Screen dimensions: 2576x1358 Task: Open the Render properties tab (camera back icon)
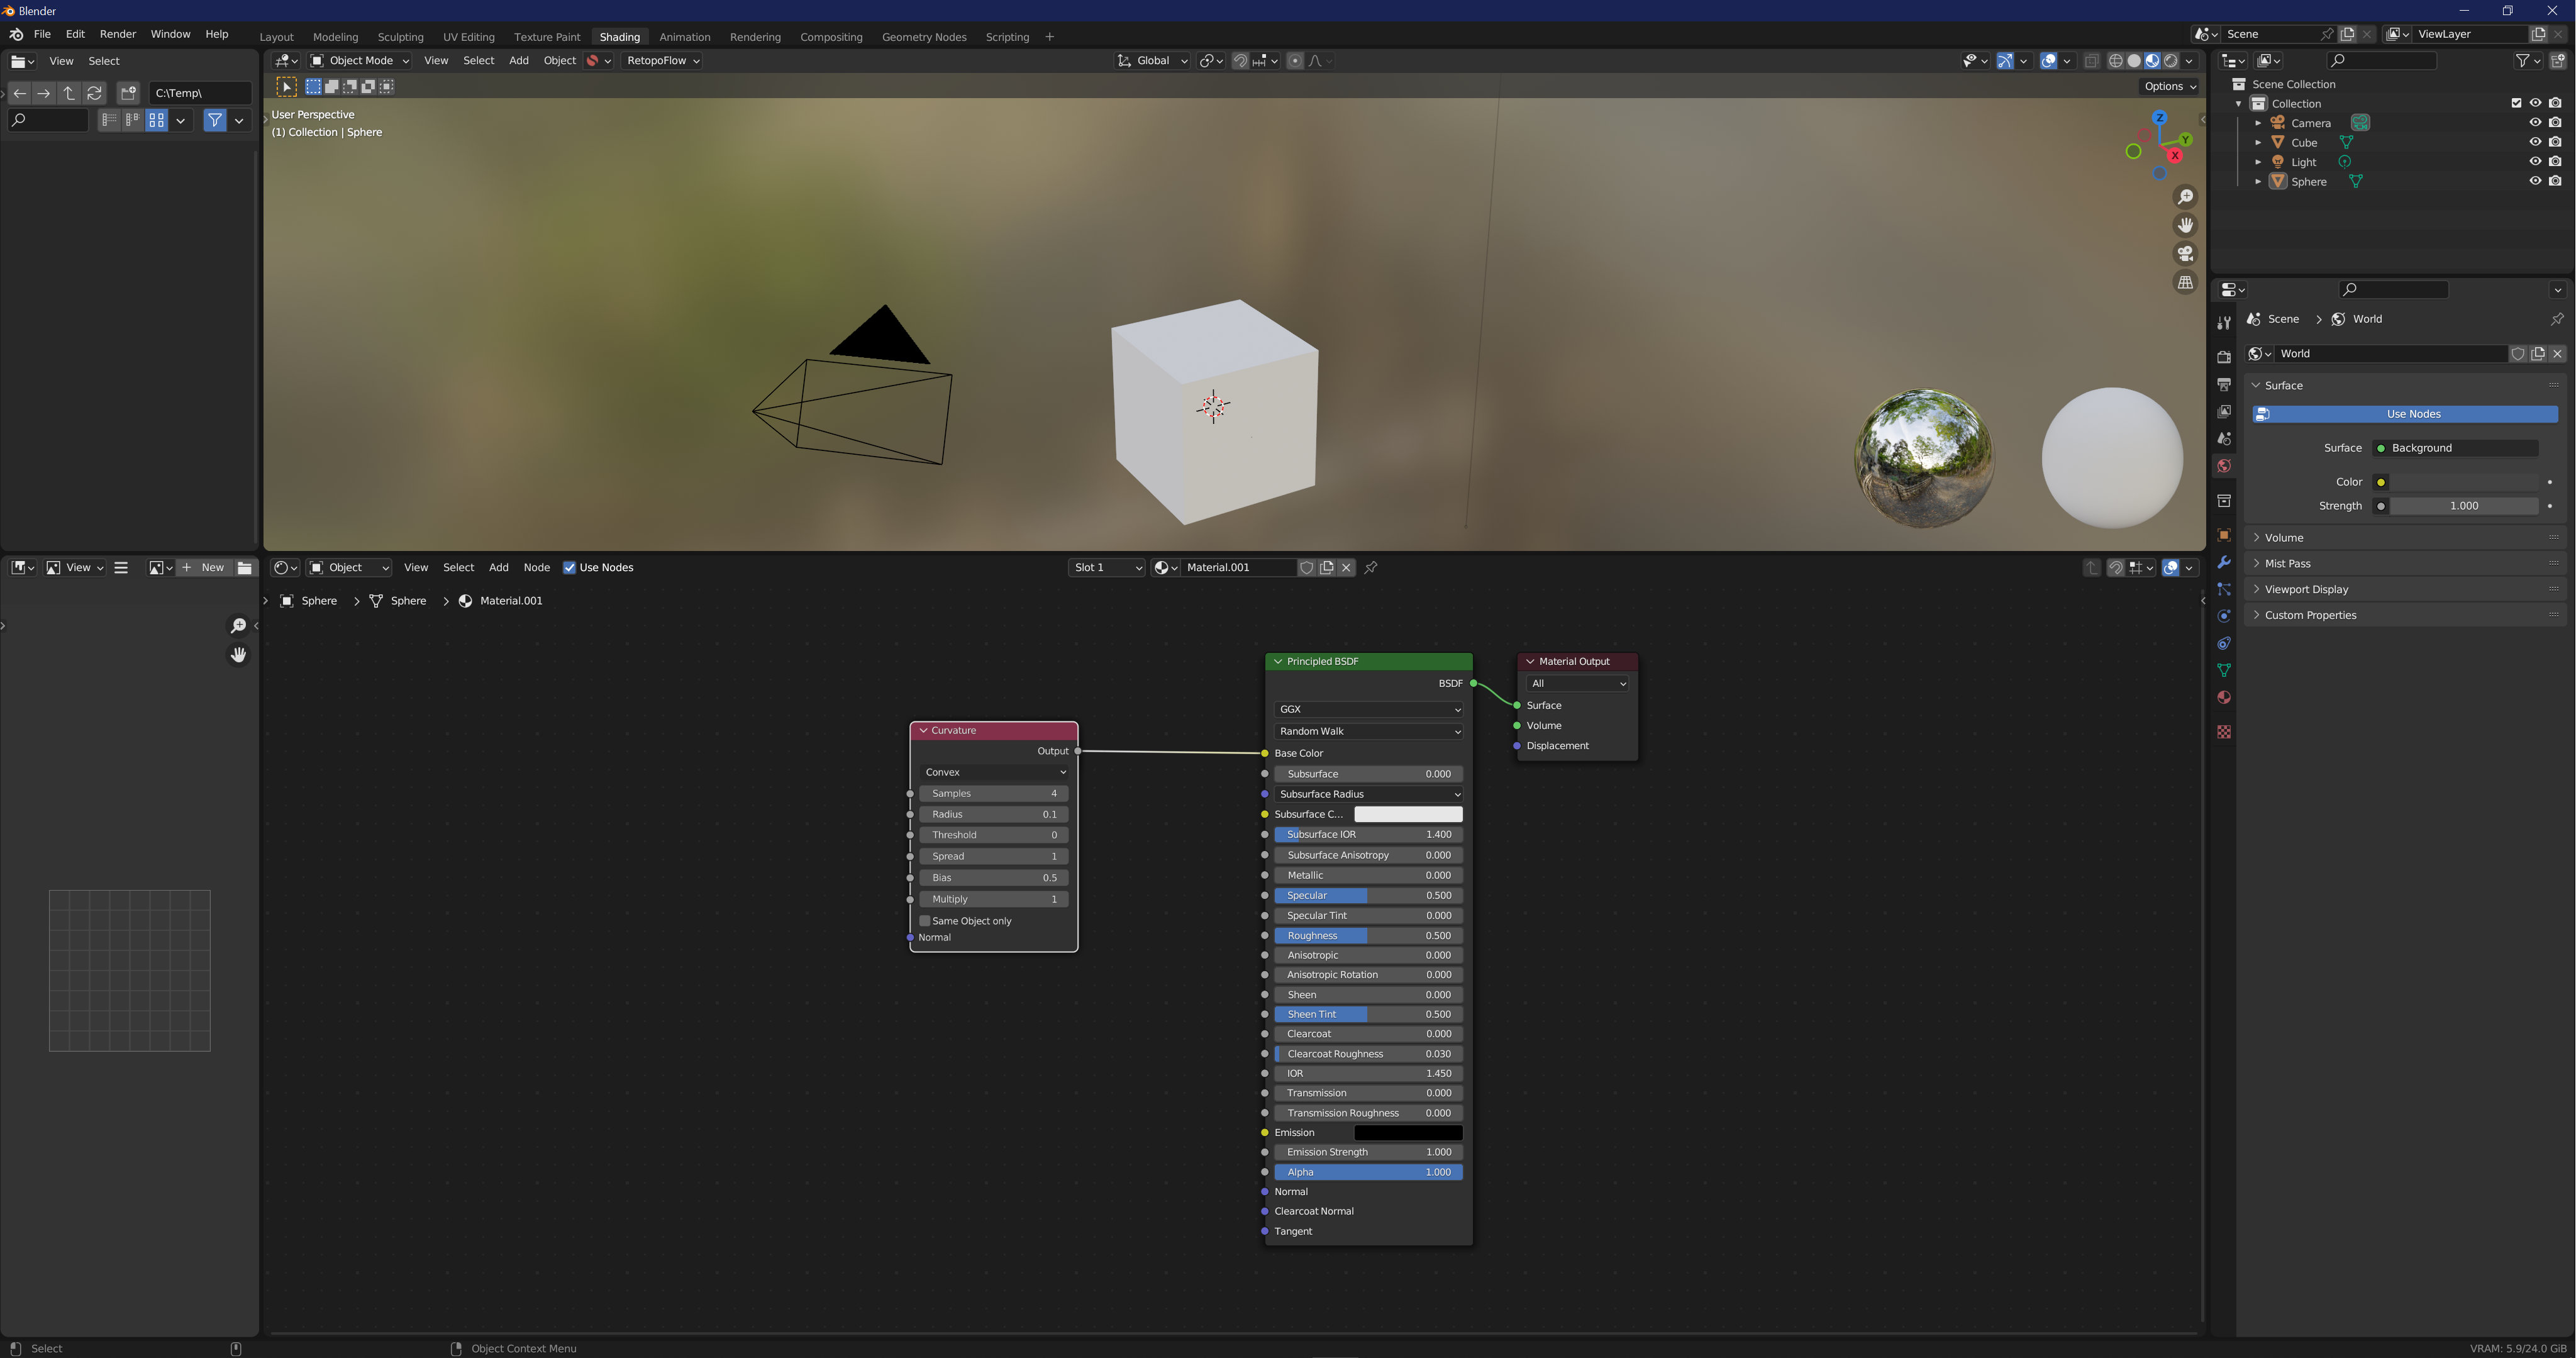[2223, 357]
